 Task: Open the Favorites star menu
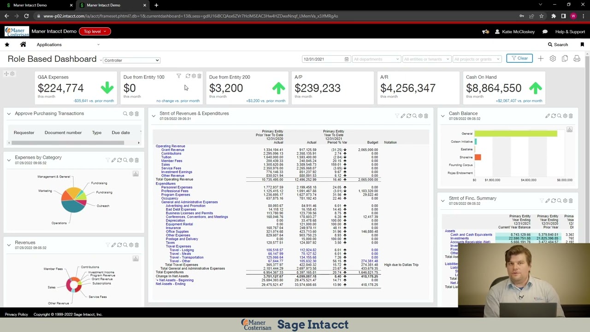click(x=7, y=44)
